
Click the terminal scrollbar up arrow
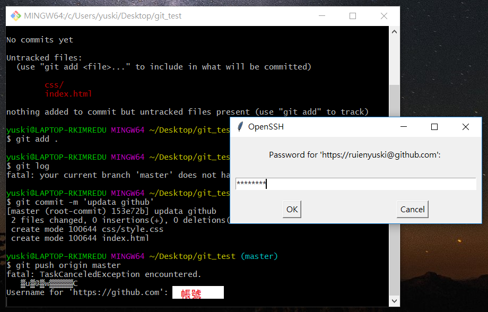point(394,32)
